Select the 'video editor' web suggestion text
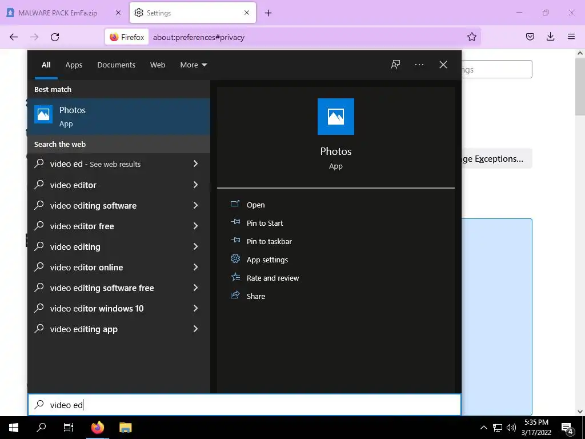 pos(73,185)
